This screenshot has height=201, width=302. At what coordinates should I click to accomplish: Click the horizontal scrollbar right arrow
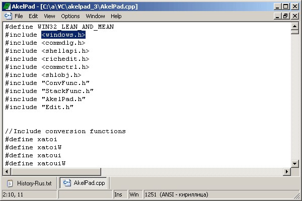pos(287,171)
